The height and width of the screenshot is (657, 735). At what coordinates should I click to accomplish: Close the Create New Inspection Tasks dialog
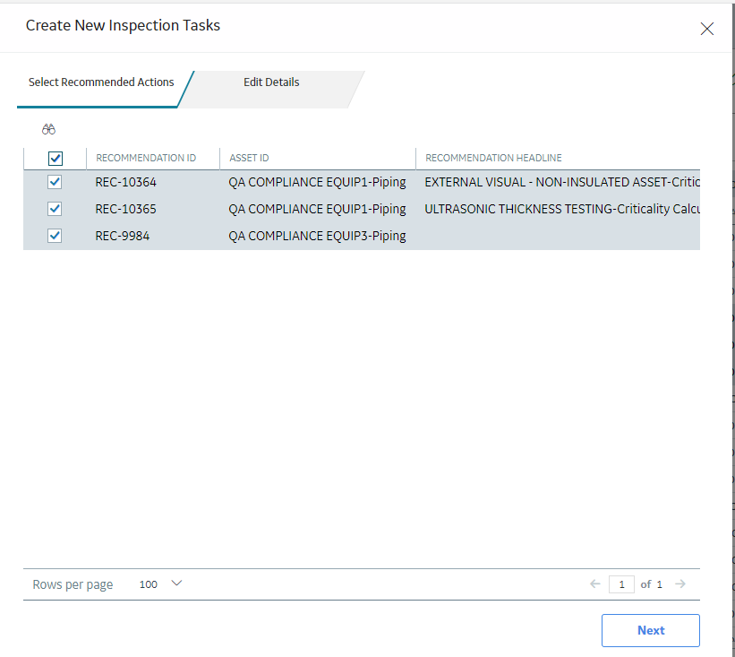pos(707,29)
